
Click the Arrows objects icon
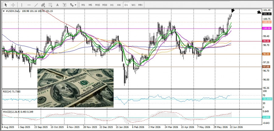(x=72, y=5)
